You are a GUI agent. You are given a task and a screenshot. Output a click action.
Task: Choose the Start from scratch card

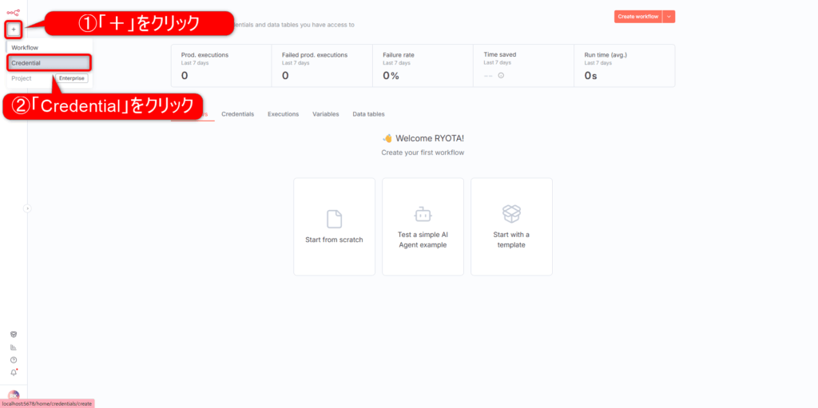tap(334, 227)
